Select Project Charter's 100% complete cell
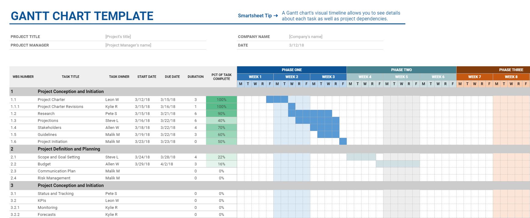This screenshot has height=218, width=530. pos(222,100)
